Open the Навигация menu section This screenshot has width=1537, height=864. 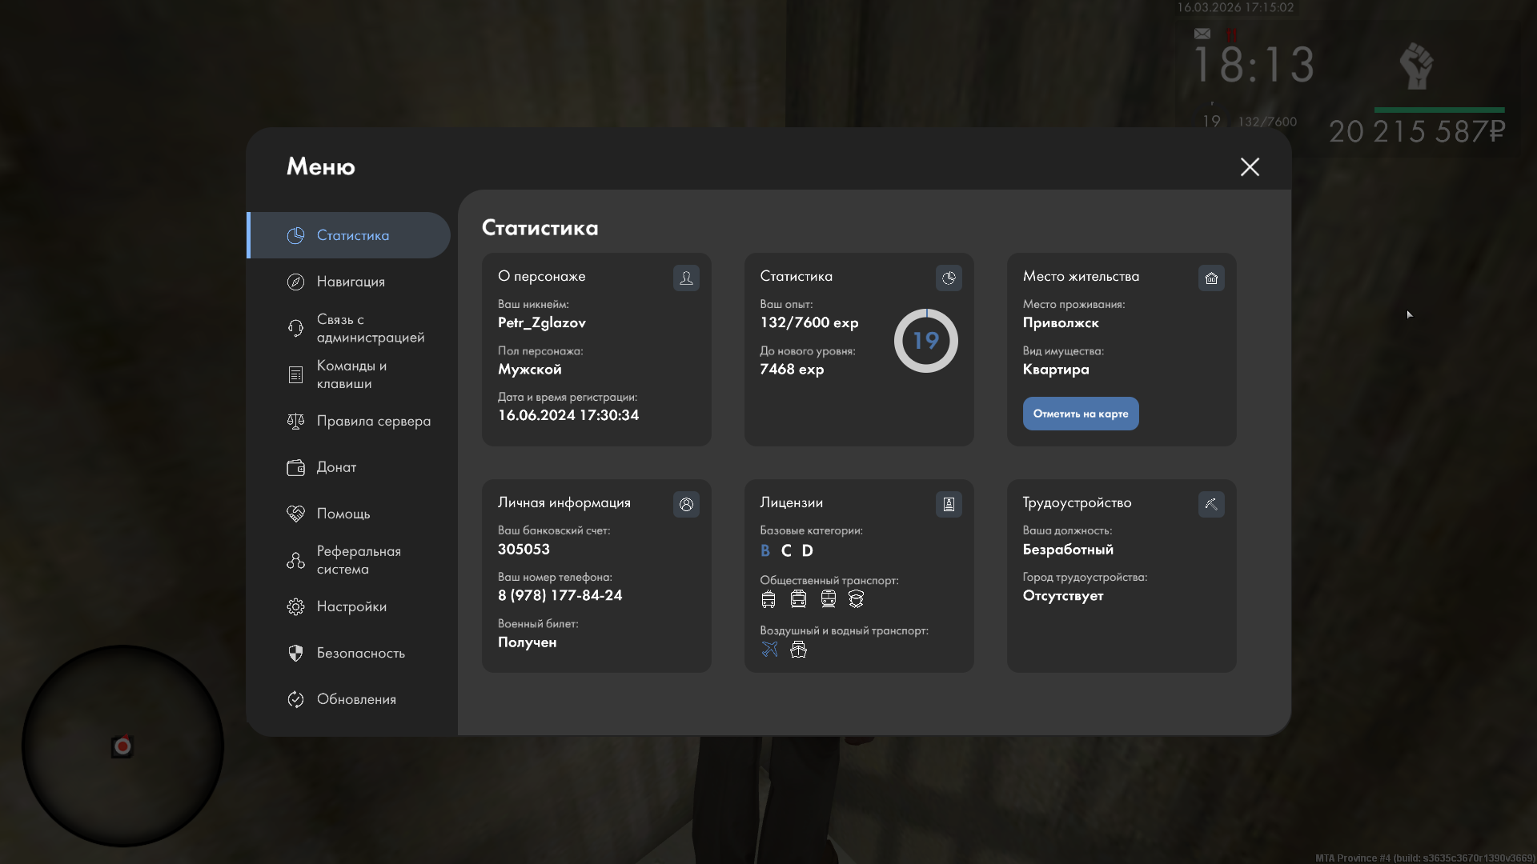point(351,282)
